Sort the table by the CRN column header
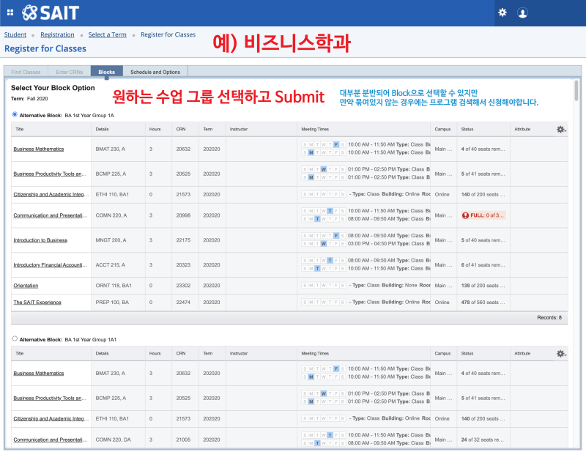 [182, 129]
